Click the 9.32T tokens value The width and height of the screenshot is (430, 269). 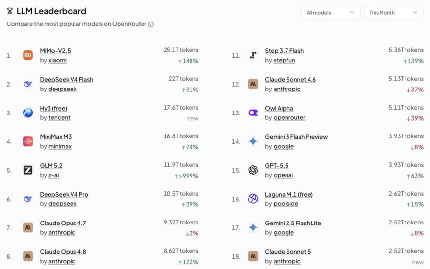pos(181,223)
